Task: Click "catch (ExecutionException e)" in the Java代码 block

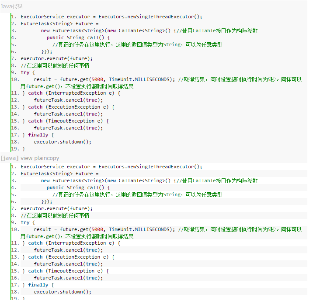Action: [x=68, y=107]
